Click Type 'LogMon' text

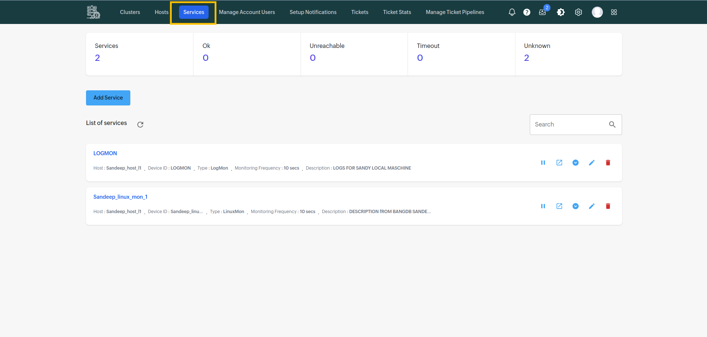pyautogui.click(x=219, y=168)
